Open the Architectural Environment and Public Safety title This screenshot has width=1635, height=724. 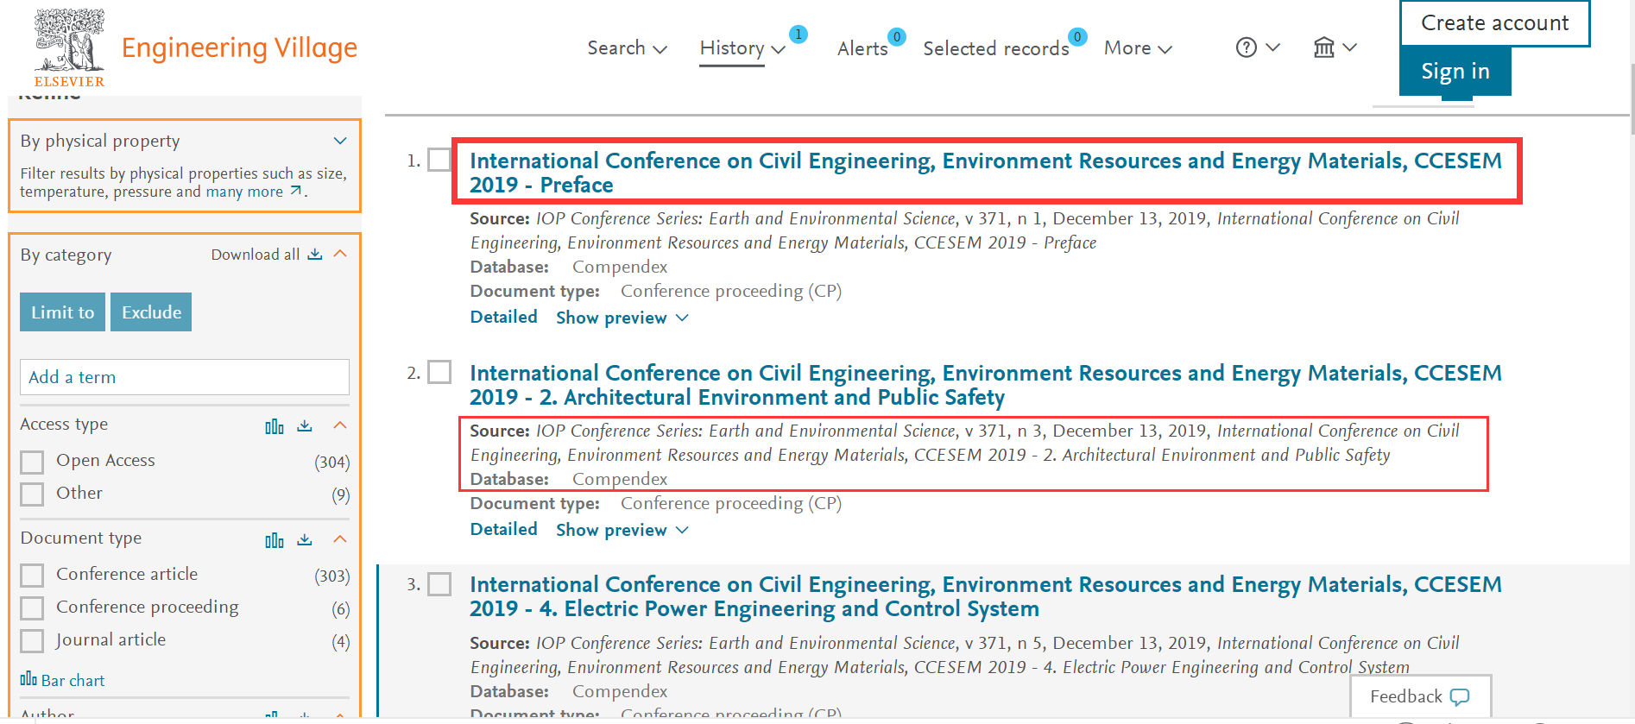pyautogui.click(x=986, y=385)
